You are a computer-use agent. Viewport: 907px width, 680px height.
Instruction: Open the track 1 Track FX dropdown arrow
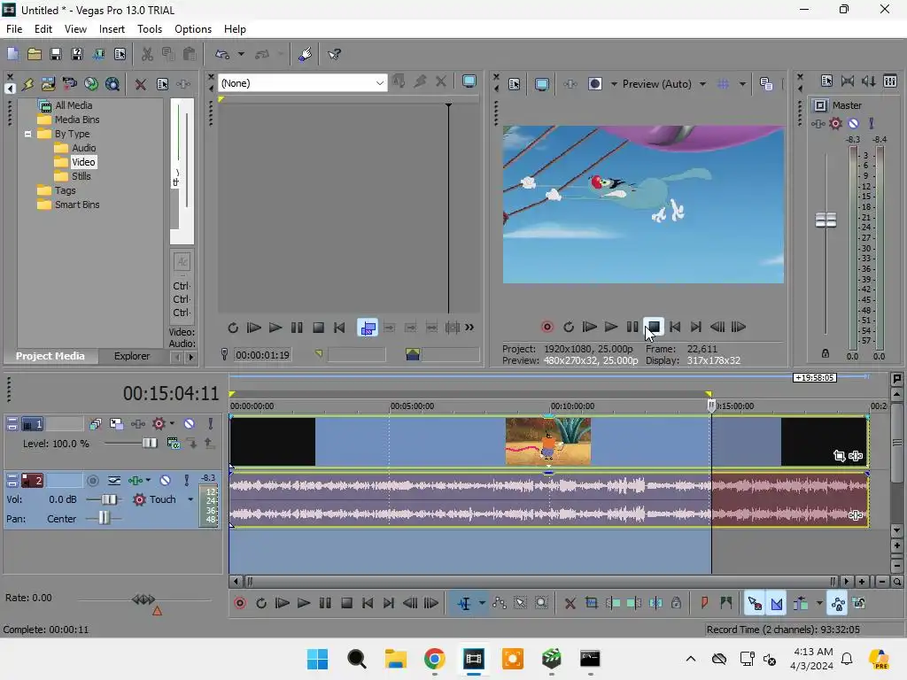(172, 424)
